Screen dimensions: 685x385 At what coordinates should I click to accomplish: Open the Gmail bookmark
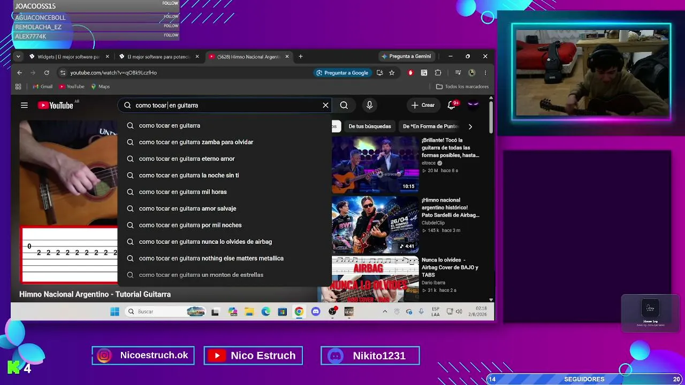pyautogui.click(x=43, y=87)
